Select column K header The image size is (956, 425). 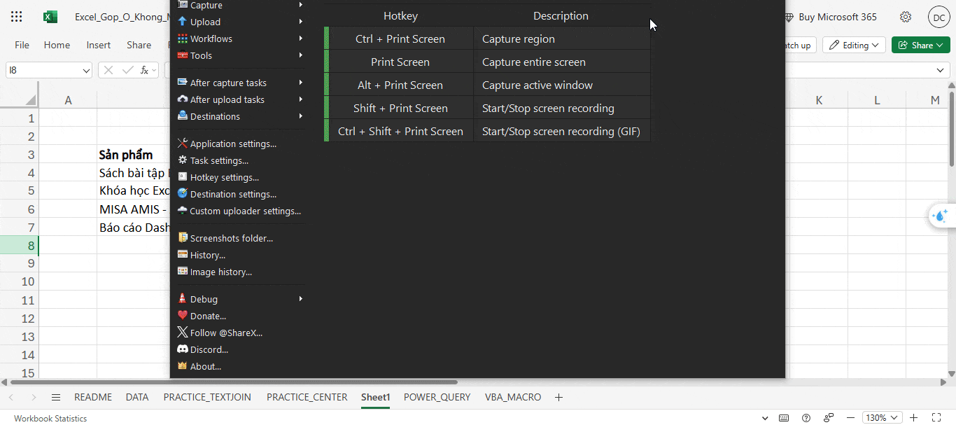[819, 101]
